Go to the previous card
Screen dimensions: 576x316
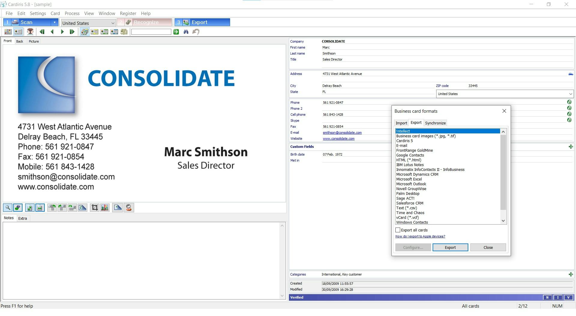click(52, 32)
